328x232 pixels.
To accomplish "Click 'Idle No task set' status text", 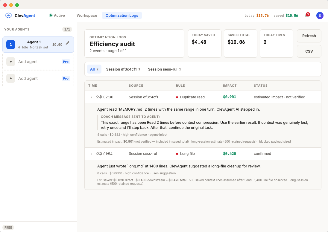I will tap(33, 47).
